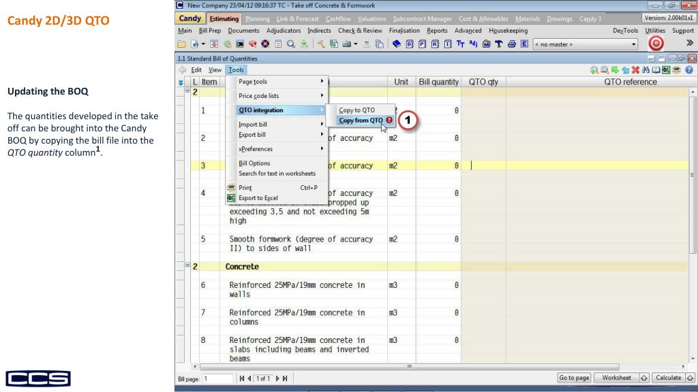Image resolution: width=698 pixels, height=392 pixels.
Task: Click the horizontal scrollbar of the bill
Action: pyautogui.click(x=409, y=367)
